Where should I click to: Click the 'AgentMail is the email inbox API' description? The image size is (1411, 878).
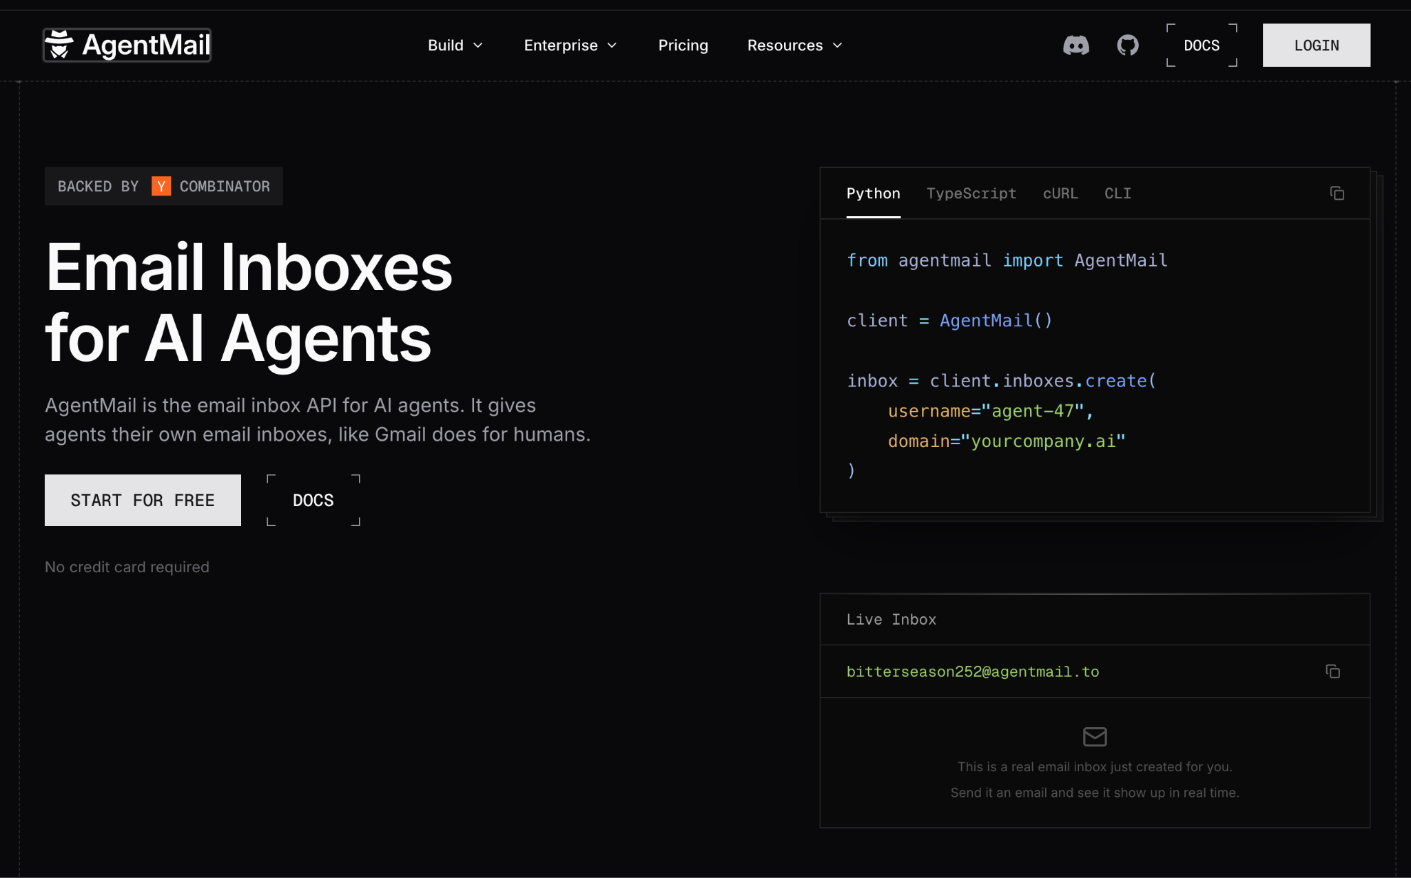(x=318, y=419)
